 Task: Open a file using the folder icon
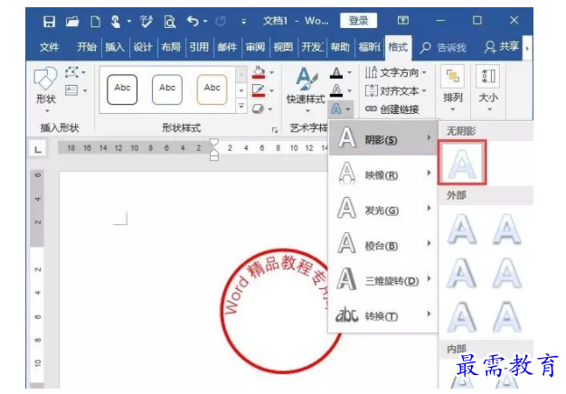coord(72,22)
